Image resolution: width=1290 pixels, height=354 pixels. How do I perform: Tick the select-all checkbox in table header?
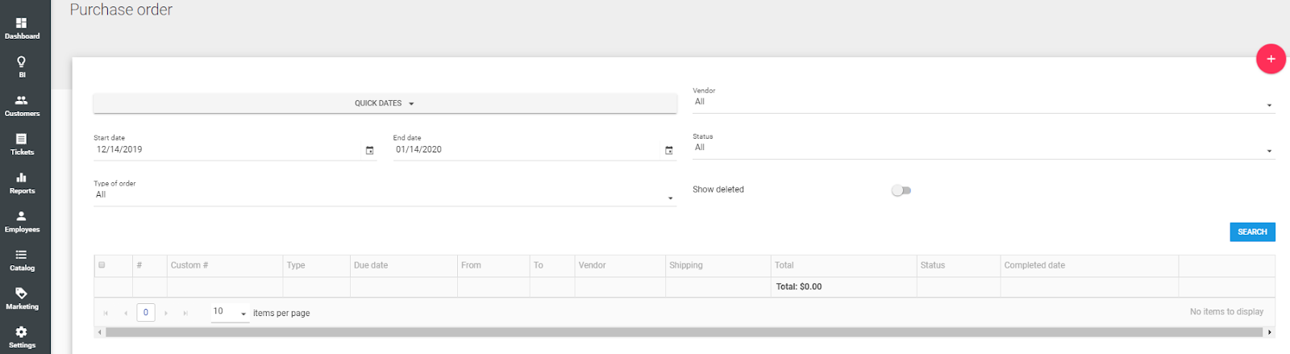(102, 265)
